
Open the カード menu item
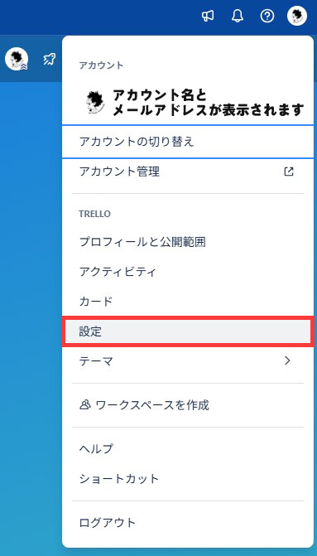pyautogui.click(x=188, y=302)
